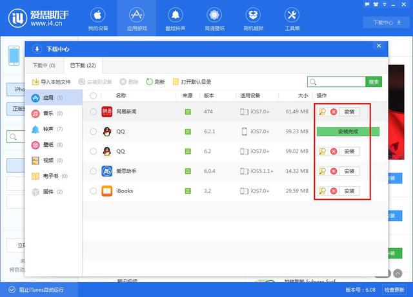Delete the iBooks download with red X
This screenshot has height=297, width=413.
334,191
